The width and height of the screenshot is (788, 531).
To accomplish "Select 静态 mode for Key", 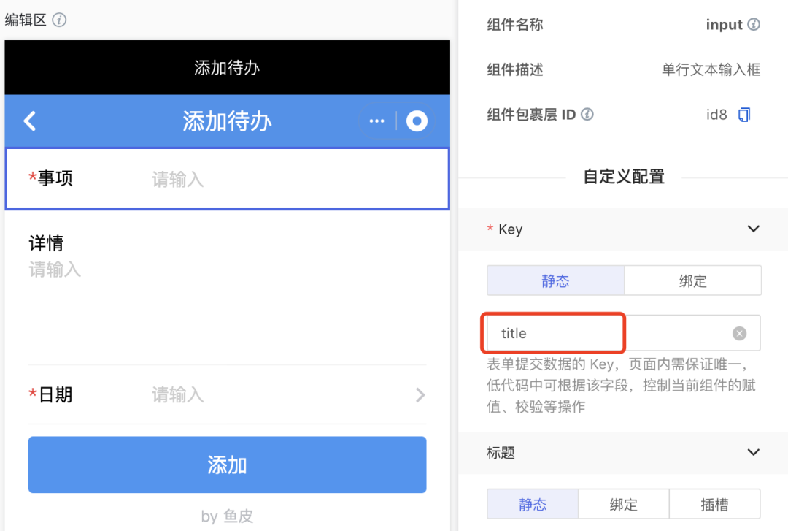I will tap(555, 281).
